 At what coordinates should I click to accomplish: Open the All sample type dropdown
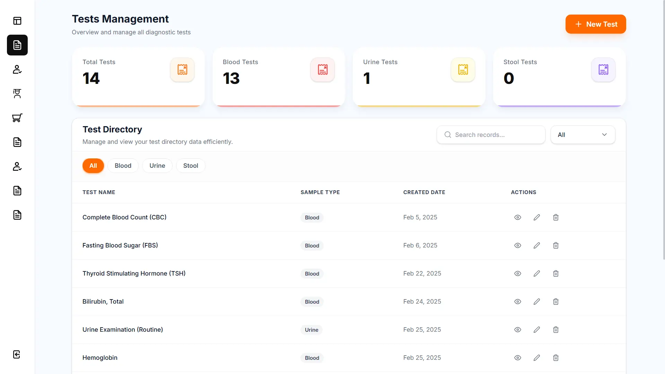click(583, 134)
